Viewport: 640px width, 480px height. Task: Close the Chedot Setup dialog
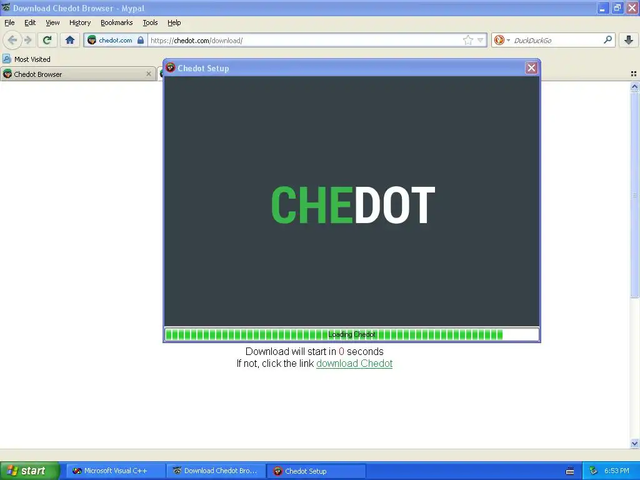(531, 67)
